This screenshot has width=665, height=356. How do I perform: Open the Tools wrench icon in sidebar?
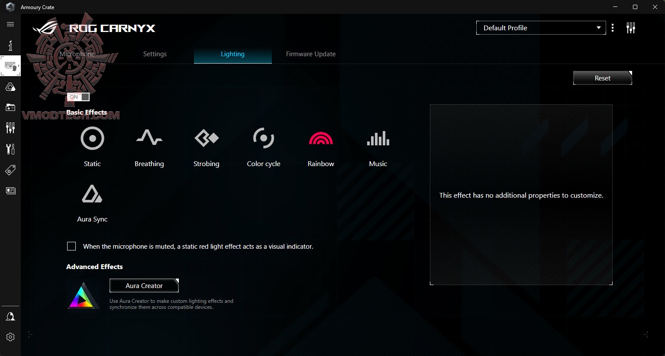pos(10,149)
